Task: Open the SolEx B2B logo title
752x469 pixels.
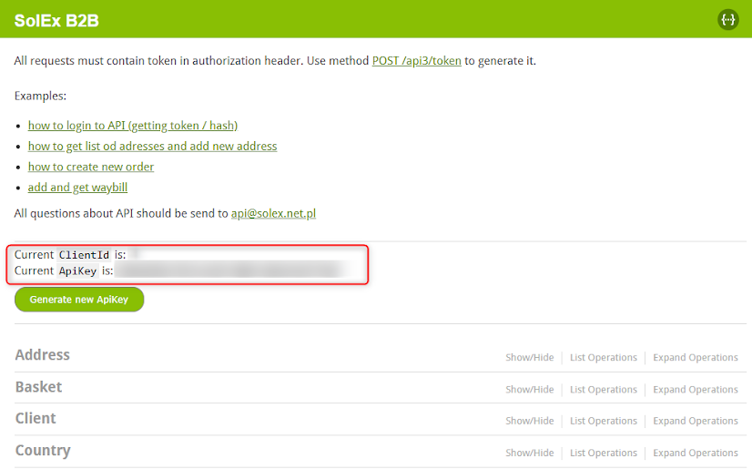Action: point(56,21)
